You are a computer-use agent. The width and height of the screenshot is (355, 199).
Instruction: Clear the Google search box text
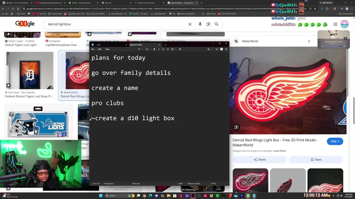pyautogui.click(x=190, y=24)
